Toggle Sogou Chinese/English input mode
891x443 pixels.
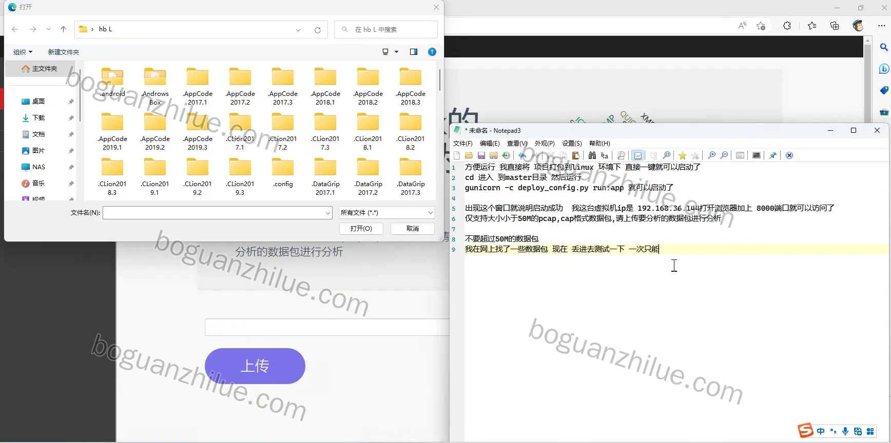tap(821, 431)
